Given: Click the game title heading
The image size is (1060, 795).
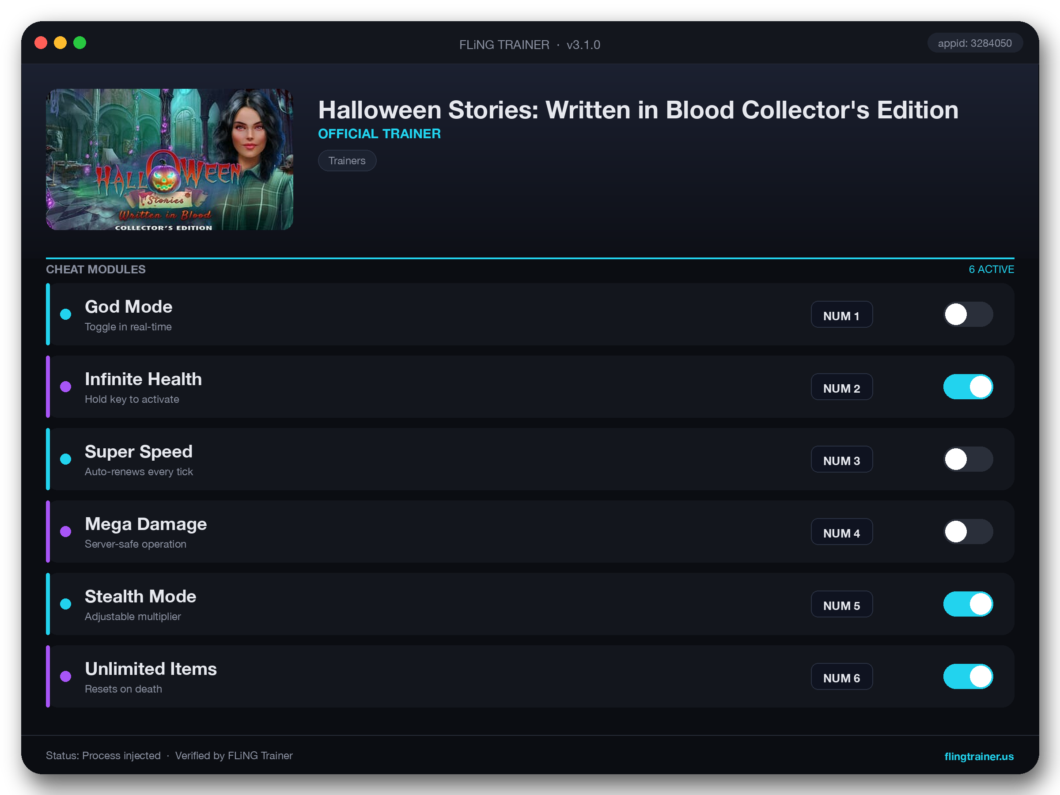Looking at the screenshot, I should pyautogui.click(x=638, y=110).
